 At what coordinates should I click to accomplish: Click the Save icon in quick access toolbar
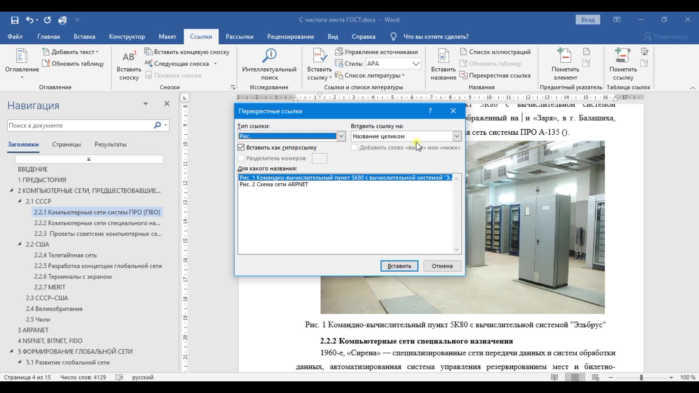15,20
